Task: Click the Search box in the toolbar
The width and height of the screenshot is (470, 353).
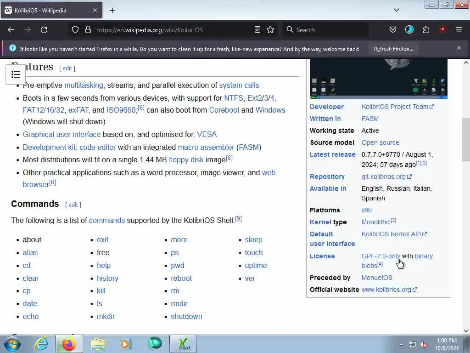Action: 325,30
